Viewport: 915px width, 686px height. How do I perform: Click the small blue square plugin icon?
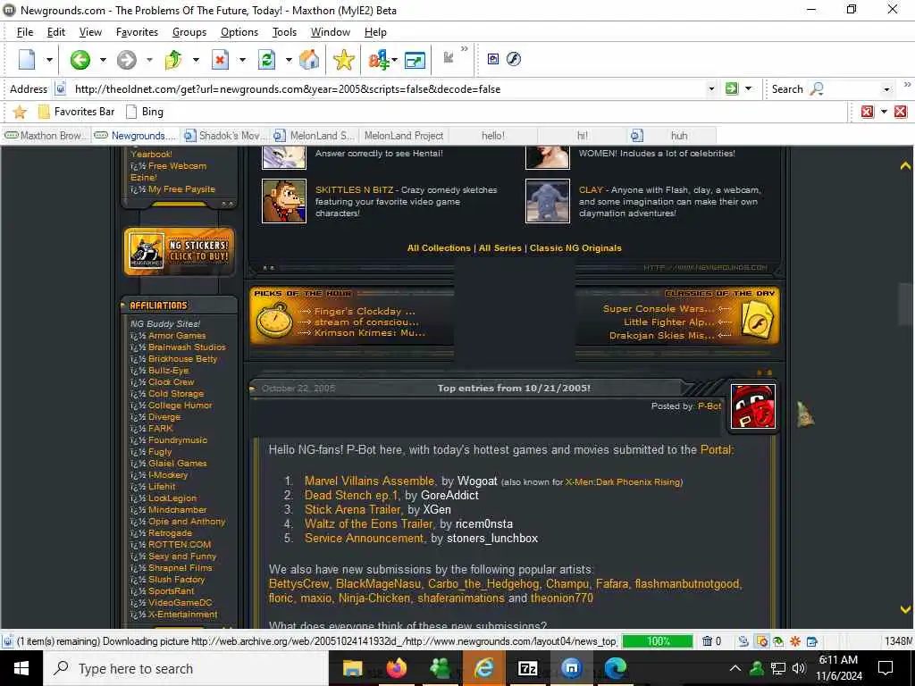click(493, 59)
